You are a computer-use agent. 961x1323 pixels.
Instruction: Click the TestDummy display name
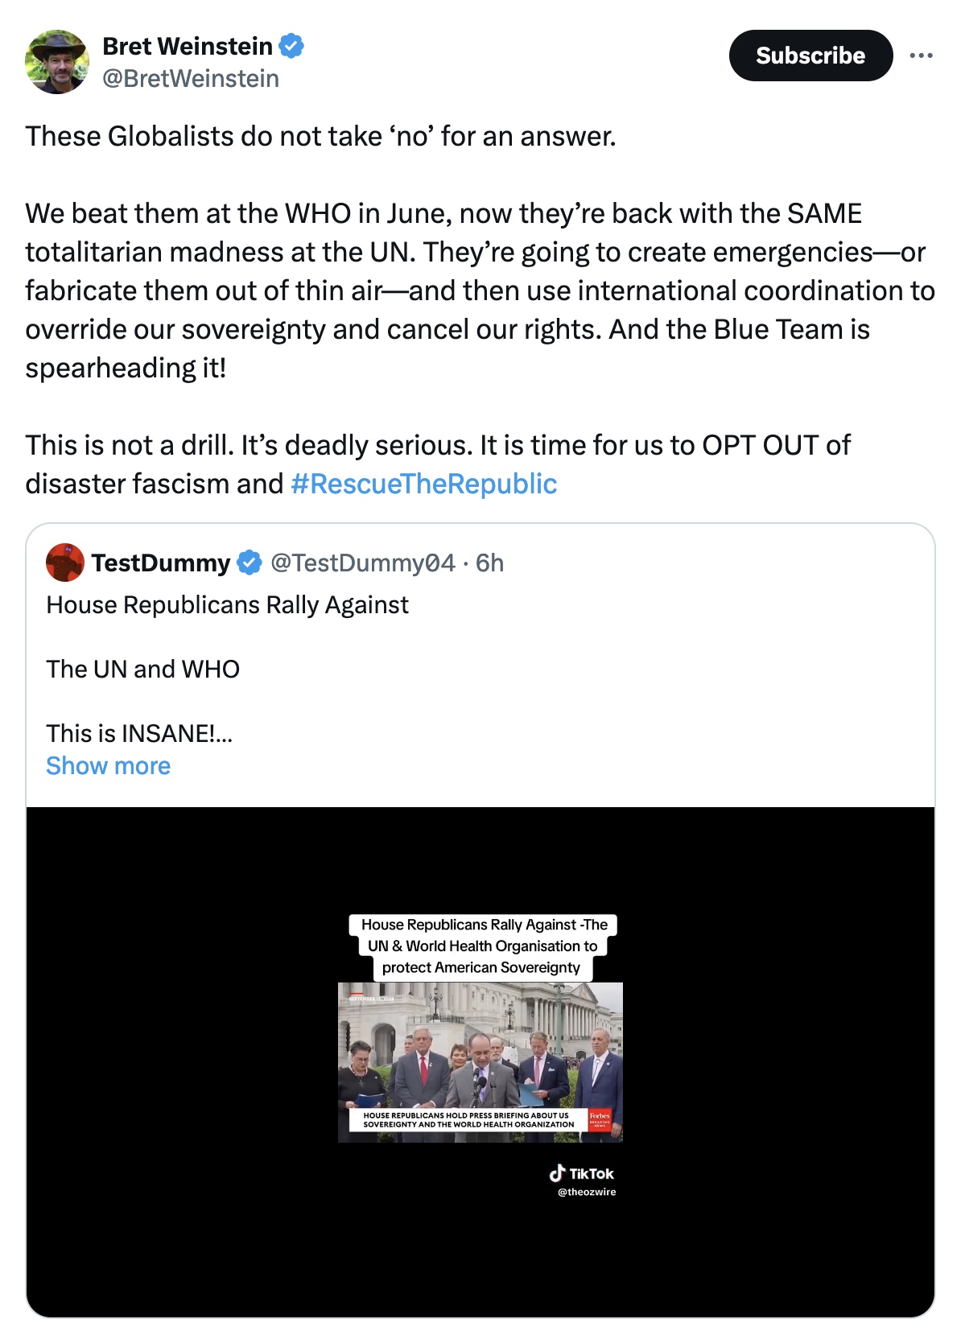160,563
